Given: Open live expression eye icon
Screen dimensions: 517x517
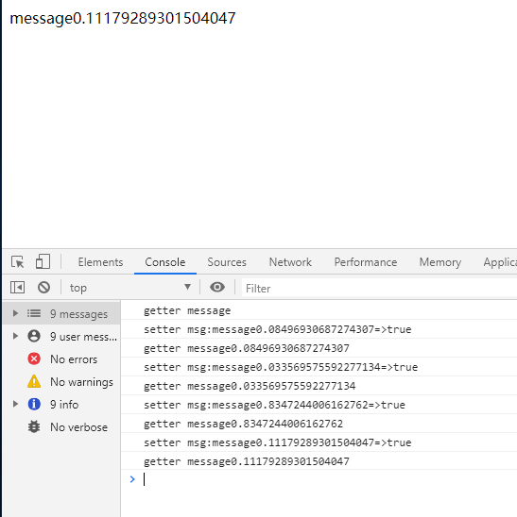Looking at the screenshot, I should click(x=217, y=287).
